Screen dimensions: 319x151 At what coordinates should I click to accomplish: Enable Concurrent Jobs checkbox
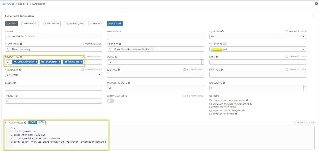[x=211, y=110]
